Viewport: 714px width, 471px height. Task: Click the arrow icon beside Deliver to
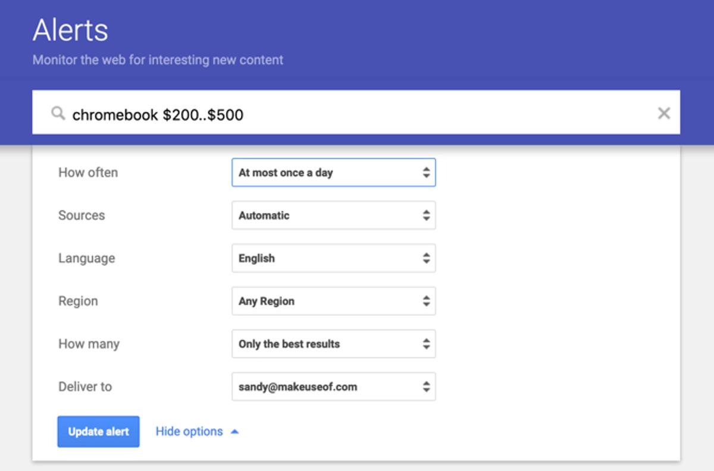[427, 387]
